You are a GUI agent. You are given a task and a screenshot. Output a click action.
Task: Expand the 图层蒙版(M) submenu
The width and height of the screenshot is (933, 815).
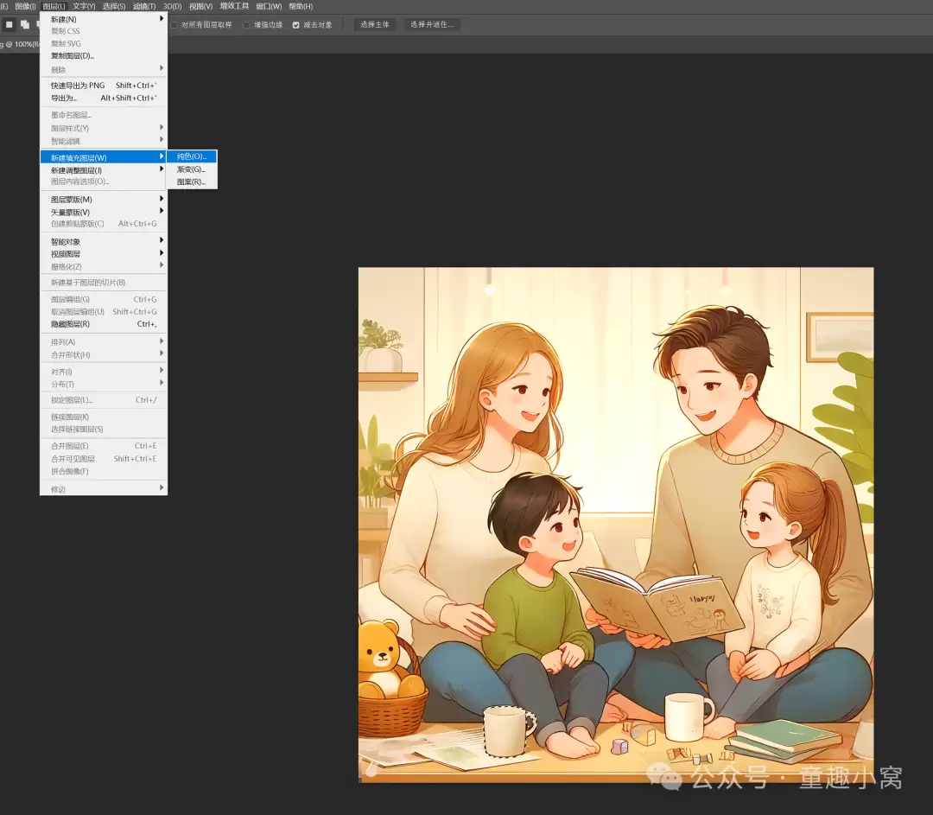pos(104,200)
